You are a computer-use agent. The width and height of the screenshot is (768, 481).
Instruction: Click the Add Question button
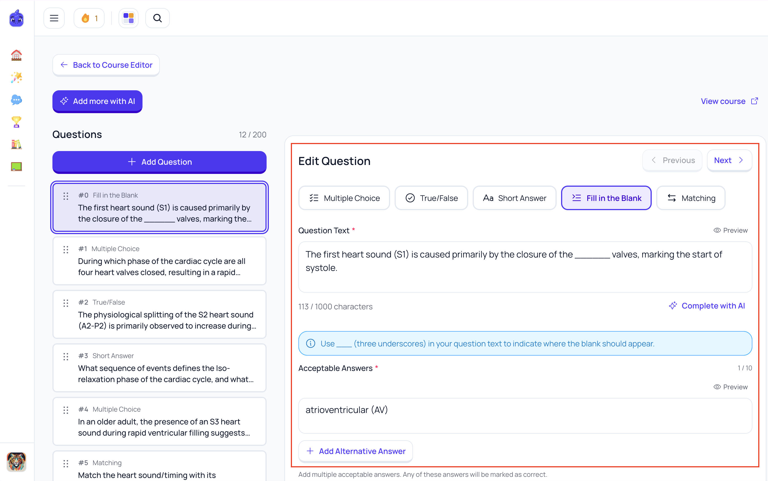(160, 162)
